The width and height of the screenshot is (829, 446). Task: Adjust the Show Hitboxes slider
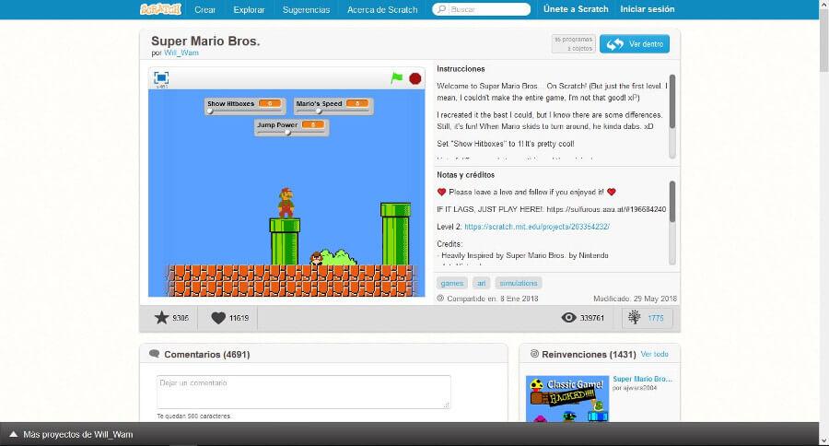pyautogui.click(x=245, y=111)
